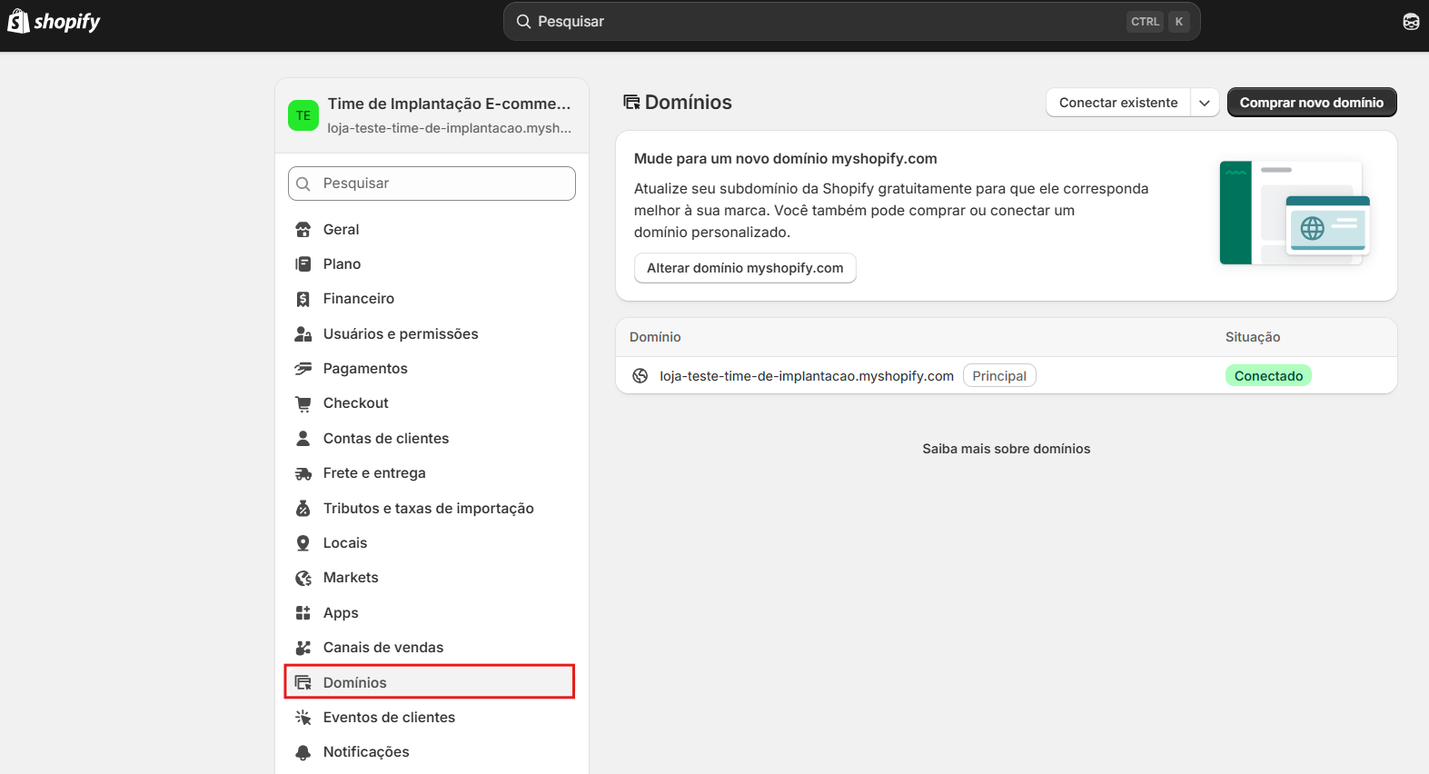This screenshot has width=1429, height=774.
Task: Click the Contas de clientes person icon
Action: [x=303, y=439]
